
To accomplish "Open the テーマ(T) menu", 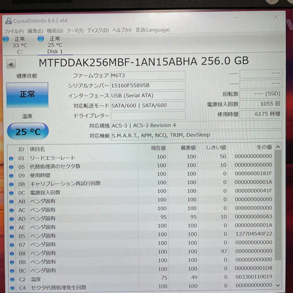I will tap(75, 31).
